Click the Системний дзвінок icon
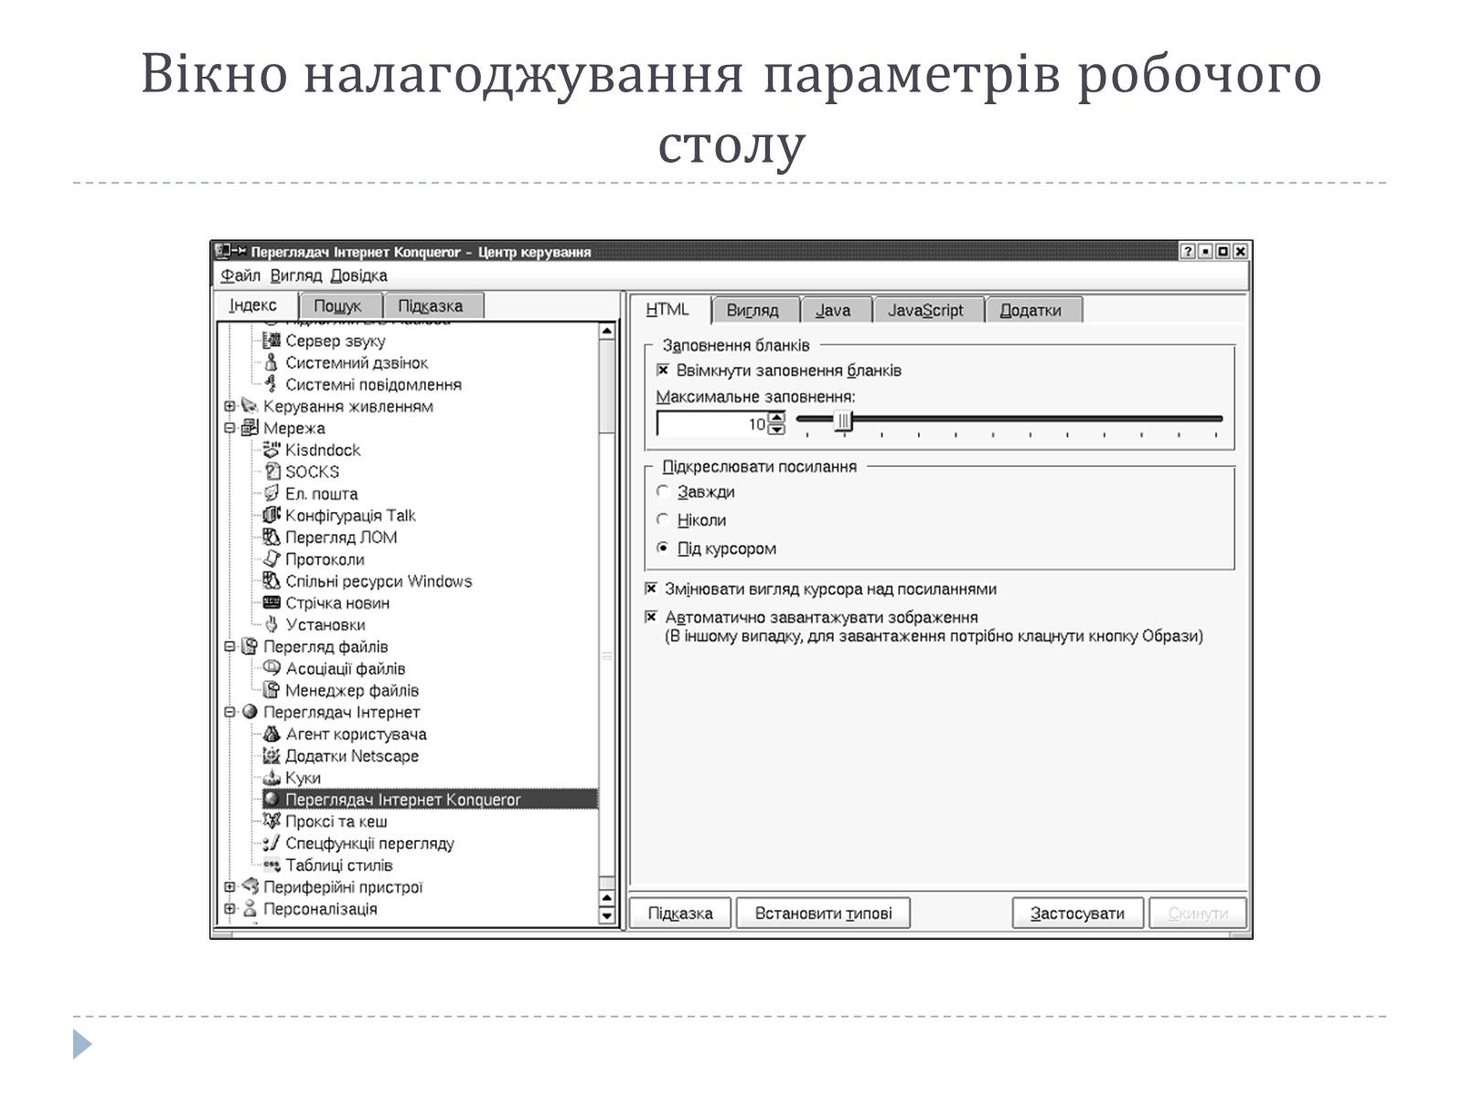 click(271, 363)
